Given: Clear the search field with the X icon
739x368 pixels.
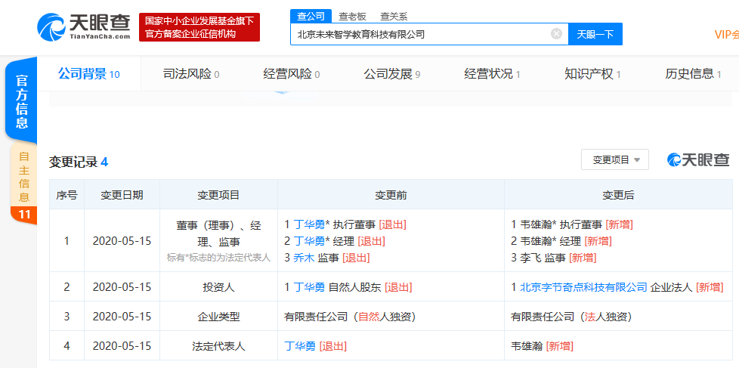Looking at the screenshot, I should [556, 34].
